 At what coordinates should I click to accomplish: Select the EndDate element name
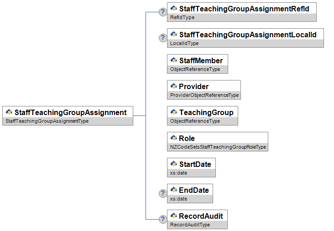[194, 190]
